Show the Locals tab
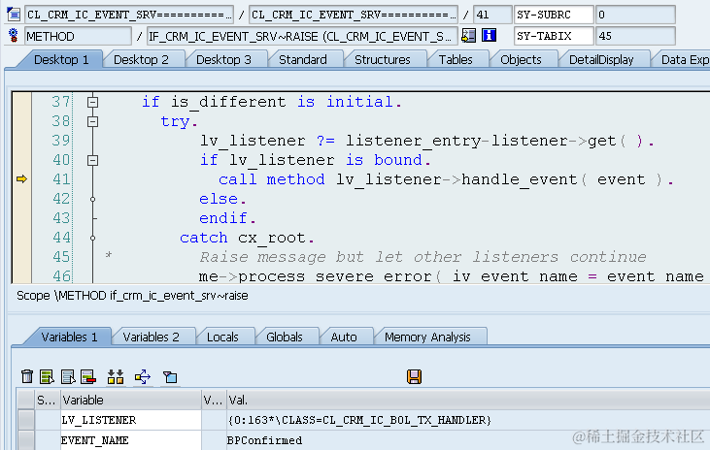 pyautogui.click(x=222, y=337)
